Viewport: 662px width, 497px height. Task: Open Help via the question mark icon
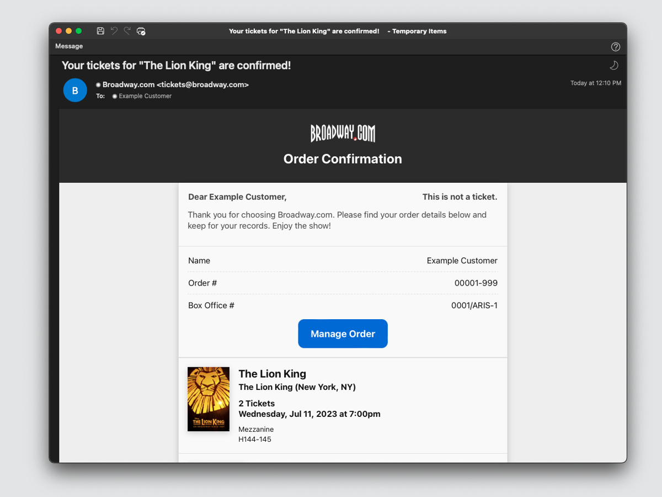tap(616, 47)
